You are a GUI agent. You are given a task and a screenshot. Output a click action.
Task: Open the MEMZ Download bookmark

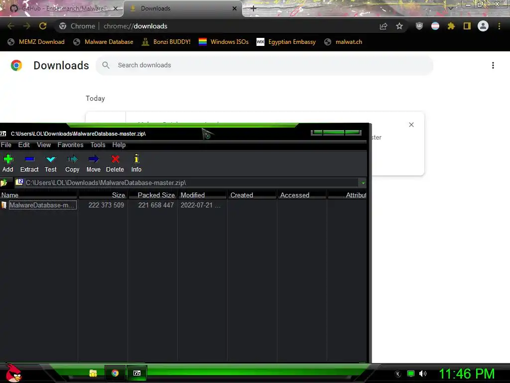[x=36, y=42]
